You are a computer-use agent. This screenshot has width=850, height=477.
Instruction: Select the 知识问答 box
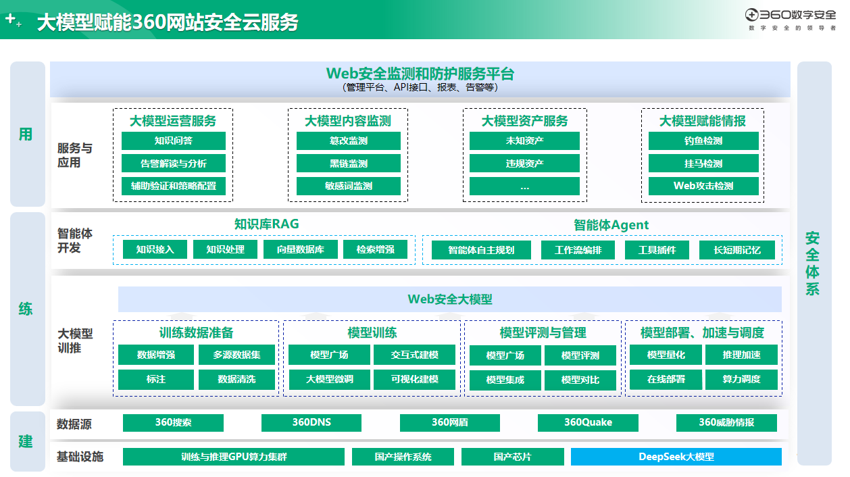coord(173,141)
